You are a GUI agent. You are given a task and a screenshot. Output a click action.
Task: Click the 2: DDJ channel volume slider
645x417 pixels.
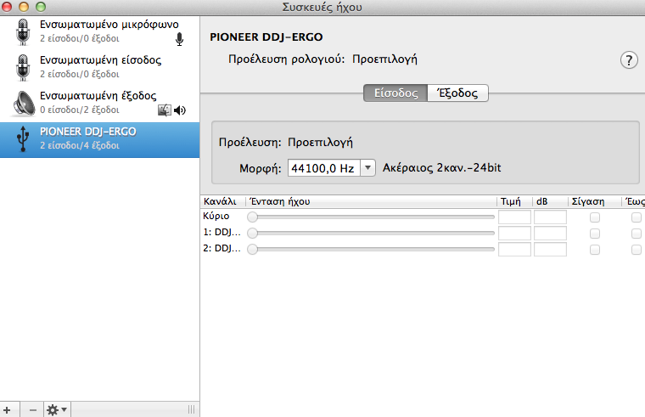(x=371, y=249)
